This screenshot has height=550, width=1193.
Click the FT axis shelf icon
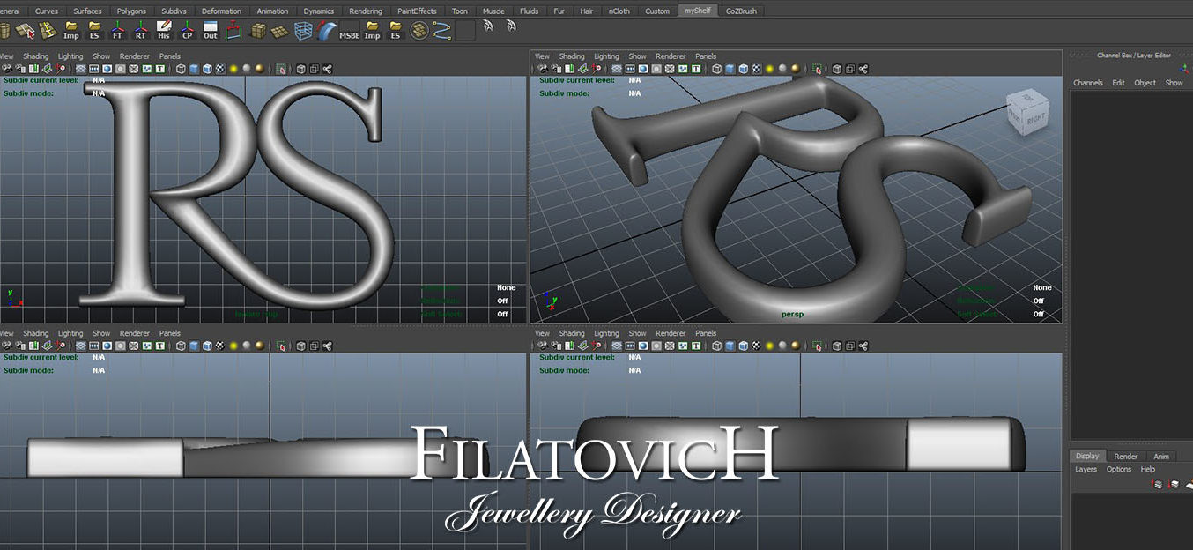click(x=117, y=31)
